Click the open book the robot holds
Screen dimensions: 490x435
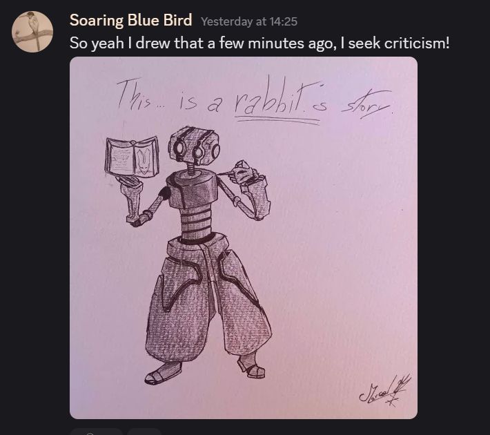click(132, 157)
